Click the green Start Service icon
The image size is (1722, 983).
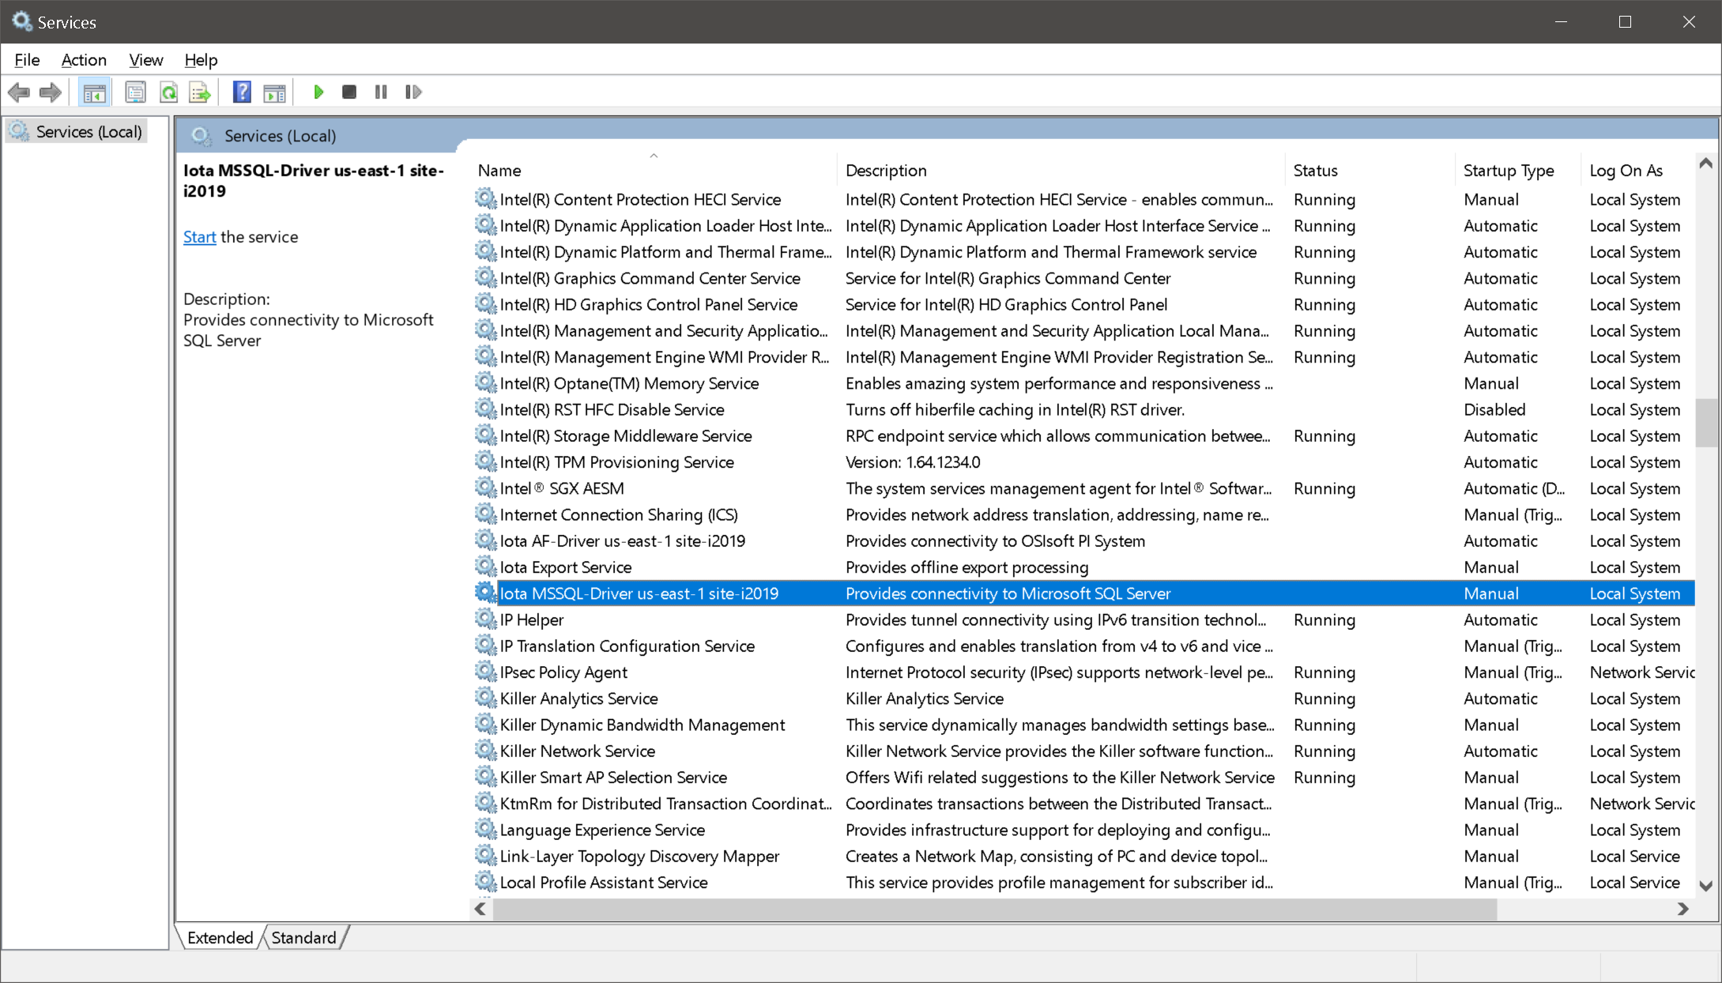(x=318, y=92)
